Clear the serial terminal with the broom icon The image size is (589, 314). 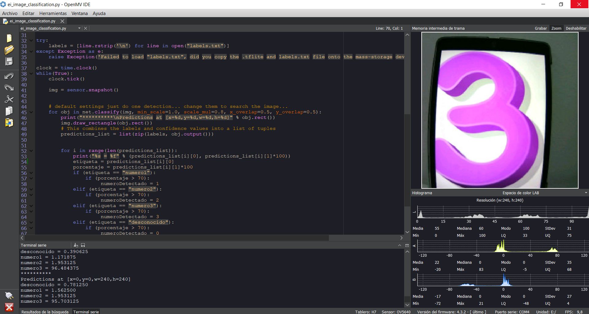76,245
